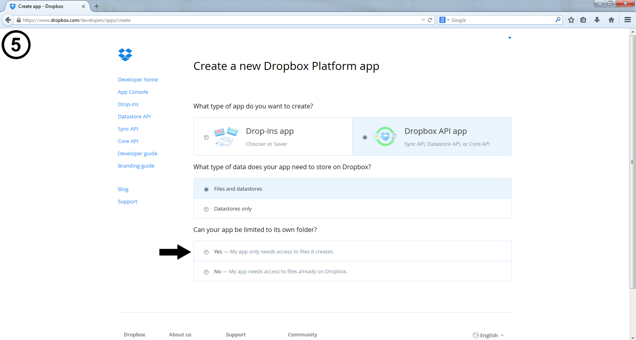Open the browser hamburger menu
Screen dimensions: 636x340
point(628,20)
